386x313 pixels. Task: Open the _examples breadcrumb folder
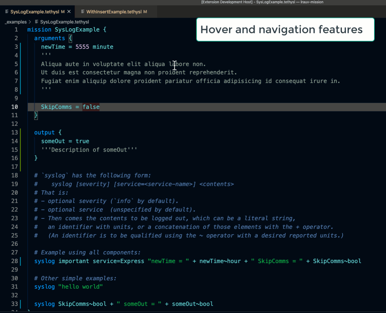[x=16, y=22]
